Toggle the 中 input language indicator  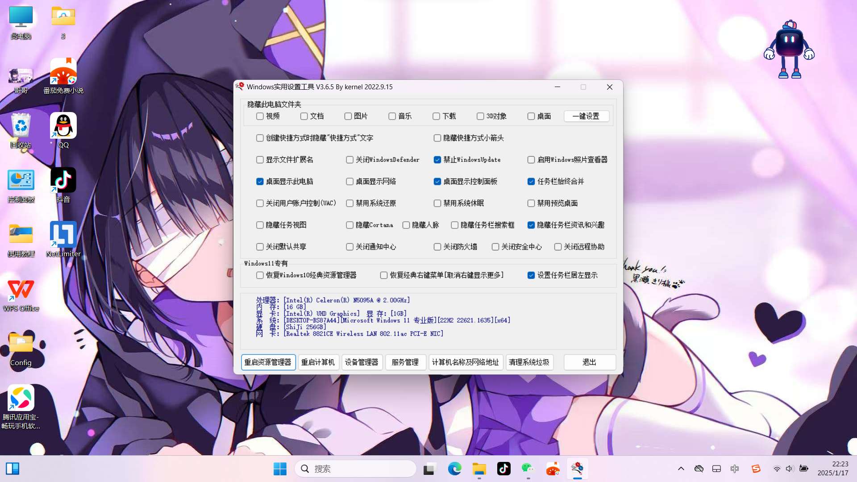click(735, 469)
